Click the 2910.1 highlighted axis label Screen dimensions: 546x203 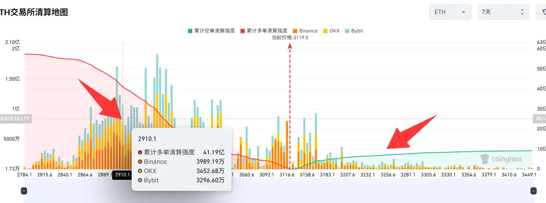coord(122,175)
